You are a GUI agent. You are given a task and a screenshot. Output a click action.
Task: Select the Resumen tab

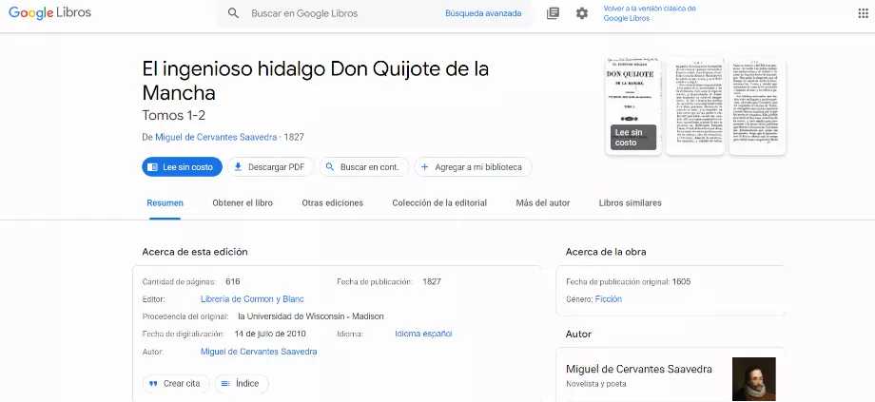[165, 203]
